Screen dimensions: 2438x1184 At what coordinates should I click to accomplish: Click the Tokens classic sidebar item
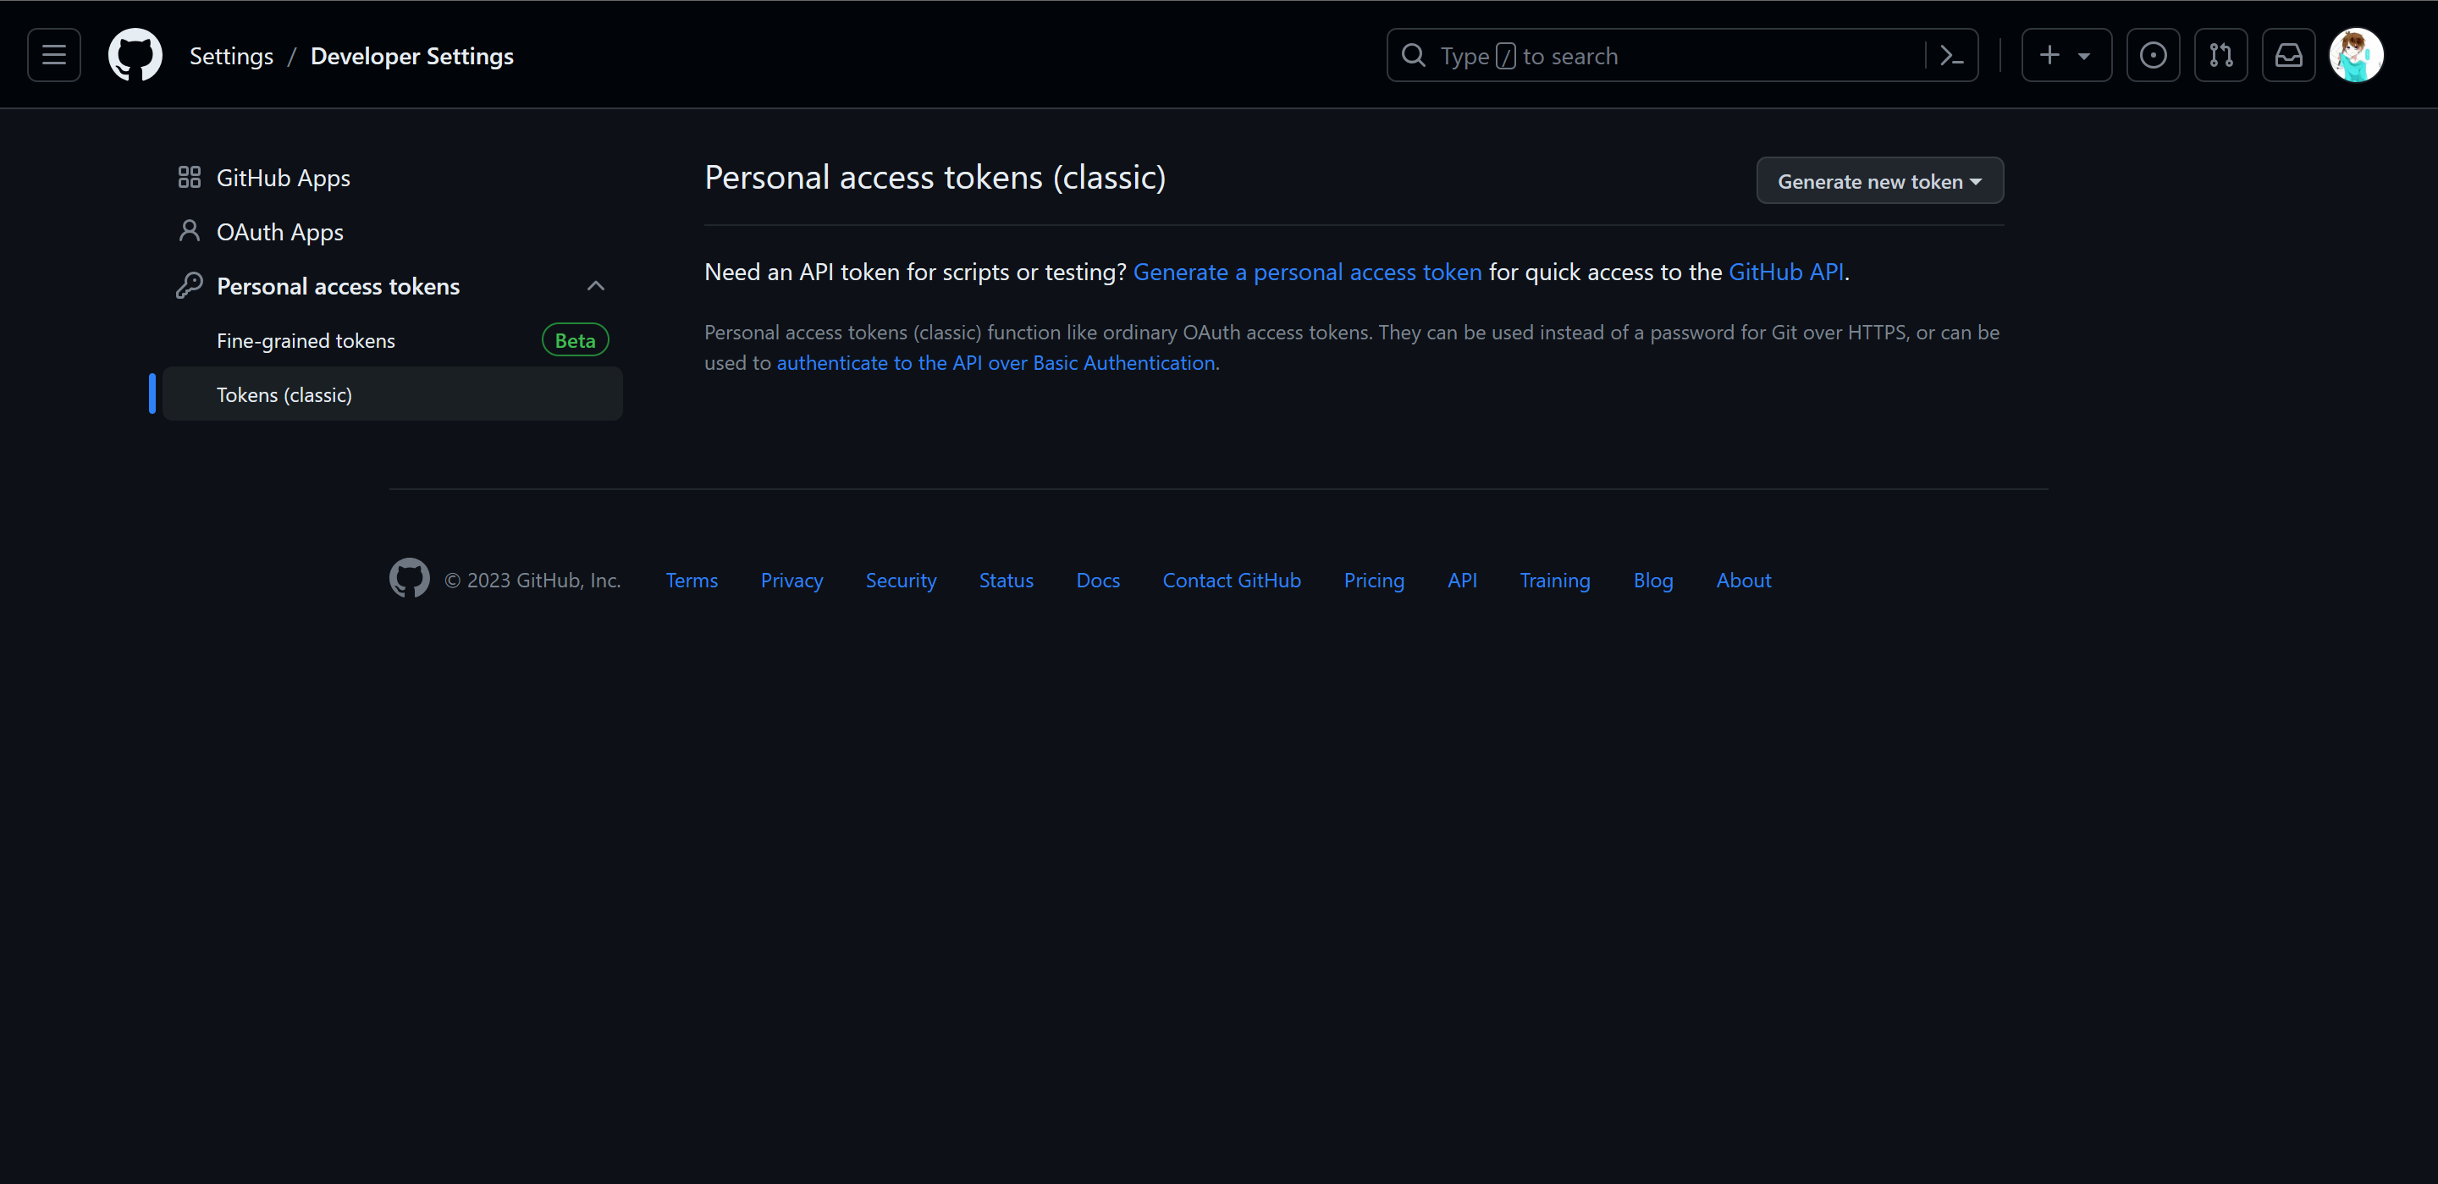coord(283,394)
